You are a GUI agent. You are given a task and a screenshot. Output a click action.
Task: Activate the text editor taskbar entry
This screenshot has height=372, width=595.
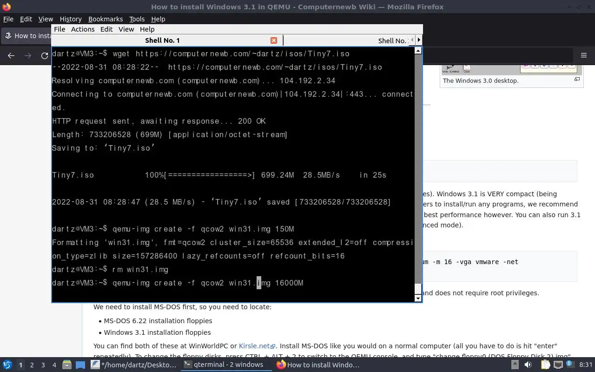tap(134, 365)
